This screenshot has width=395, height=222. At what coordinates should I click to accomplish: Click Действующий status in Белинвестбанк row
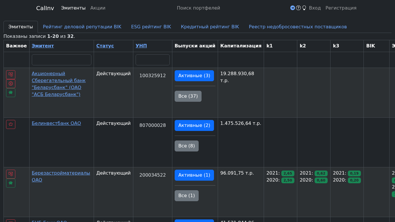tap(113, 123)
